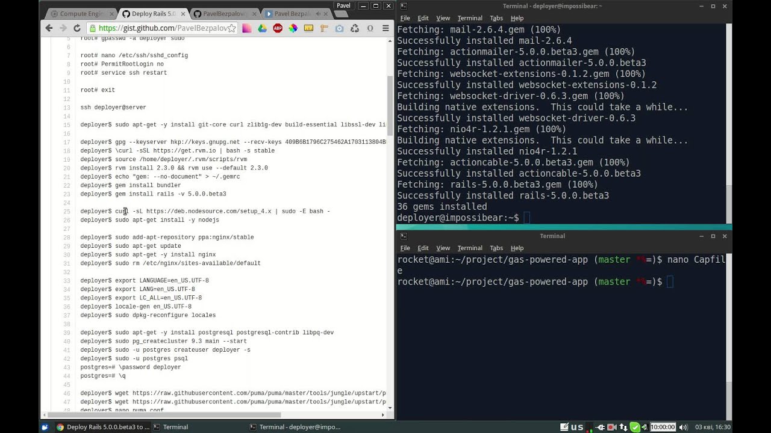The height and width of the screenshot is (433, 771).
Task: Open the color wheel extension
Action: click(x=293, y=28)
